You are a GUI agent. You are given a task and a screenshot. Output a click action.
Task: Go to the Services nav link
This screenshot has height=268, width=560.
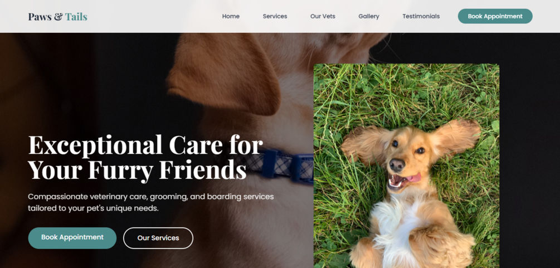click(x=275, y=17)
